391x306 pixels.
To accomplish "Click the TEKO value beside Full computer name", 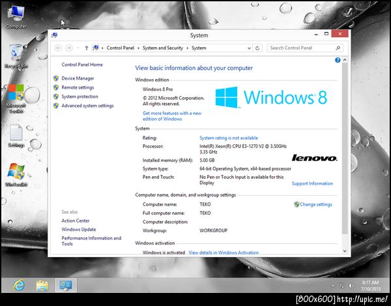I will click(x=205, y=213).
